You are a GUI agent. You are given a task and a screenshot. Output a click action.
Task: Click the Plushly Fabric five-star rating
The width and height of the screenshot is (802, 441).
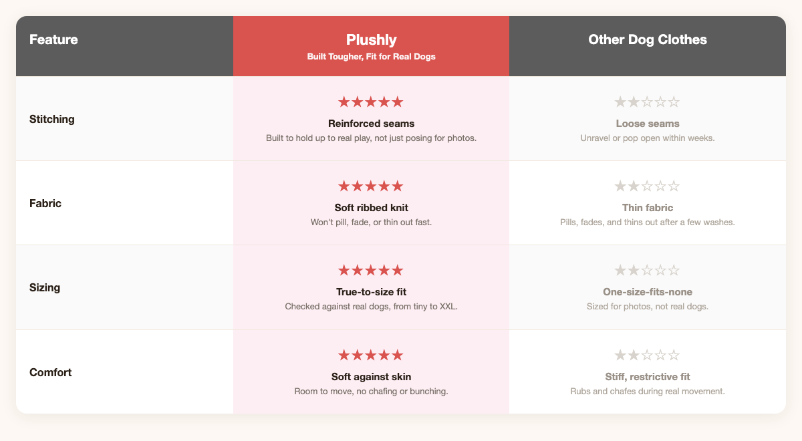pos(371,186)
